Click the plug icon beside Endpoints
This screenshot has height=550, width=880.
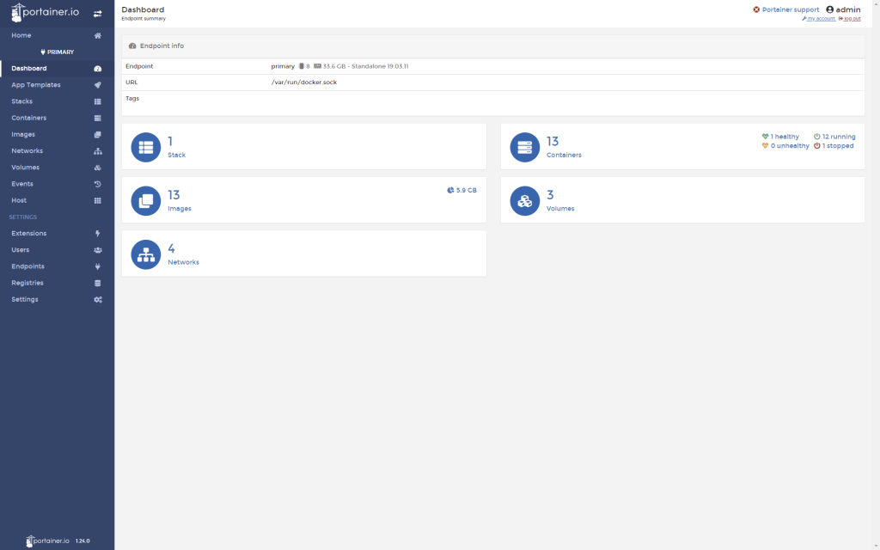(x=97, y=266)
